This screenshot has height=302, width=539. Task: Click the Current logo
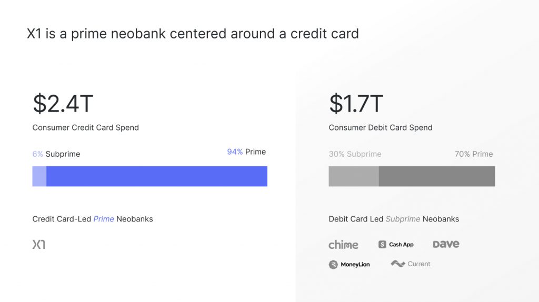[x=411, y=264]
